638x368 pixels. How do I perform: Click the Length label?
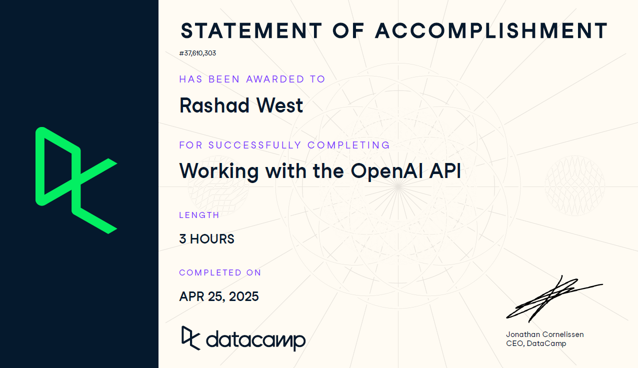pyautogui.click(x=199, y=215)
